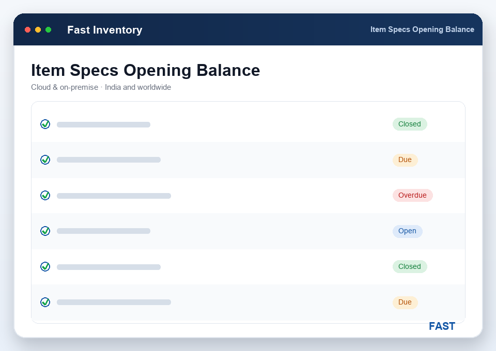Click the red close window dot
496x351 pixels.
point(27,30)
